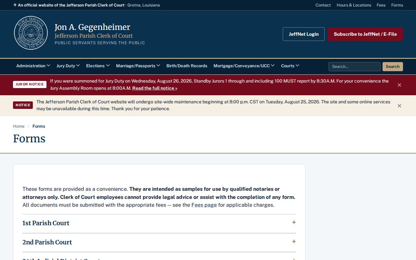Image resolution: width=416 pixels, height=260 pixels.
Task: Click Subscribe to JeffNet / E-File button
Action: pyautogui.click(x=365, y=34)
